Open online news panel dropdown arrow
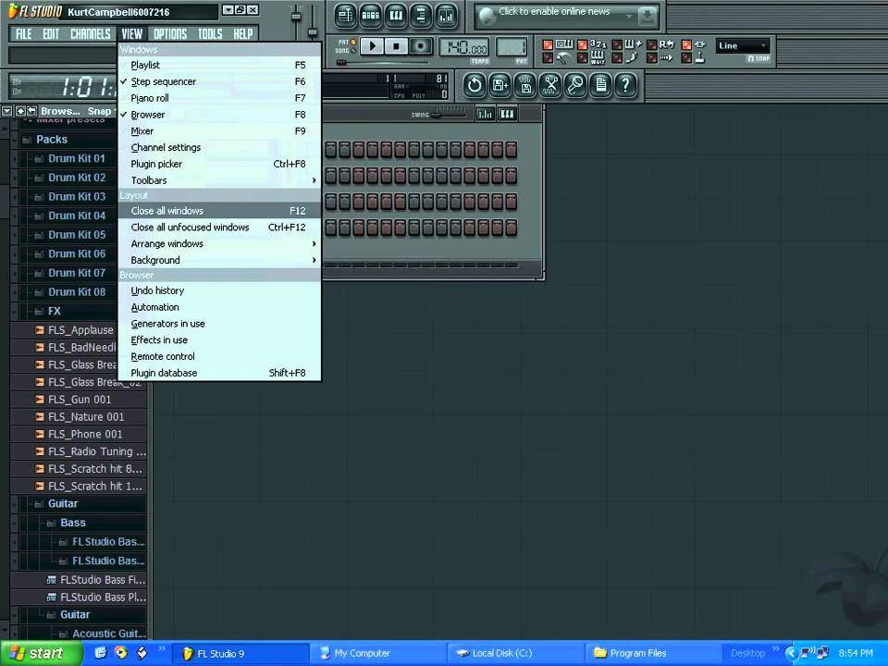Viewport: 888px width, 666px height. pos(629,17)
